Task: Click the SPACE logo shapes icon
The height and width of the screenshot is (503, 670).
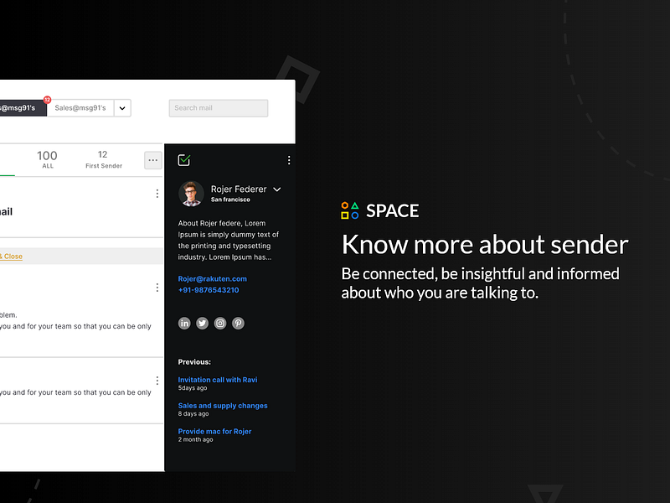Action: (348, 210)
